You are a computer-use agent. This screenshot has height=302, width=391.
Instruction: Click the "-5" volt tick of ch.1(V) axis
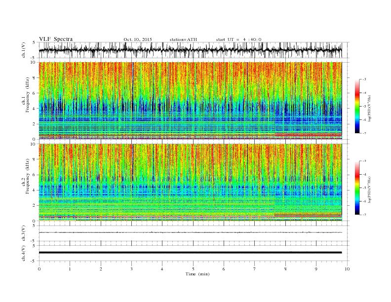click(33, 58)
